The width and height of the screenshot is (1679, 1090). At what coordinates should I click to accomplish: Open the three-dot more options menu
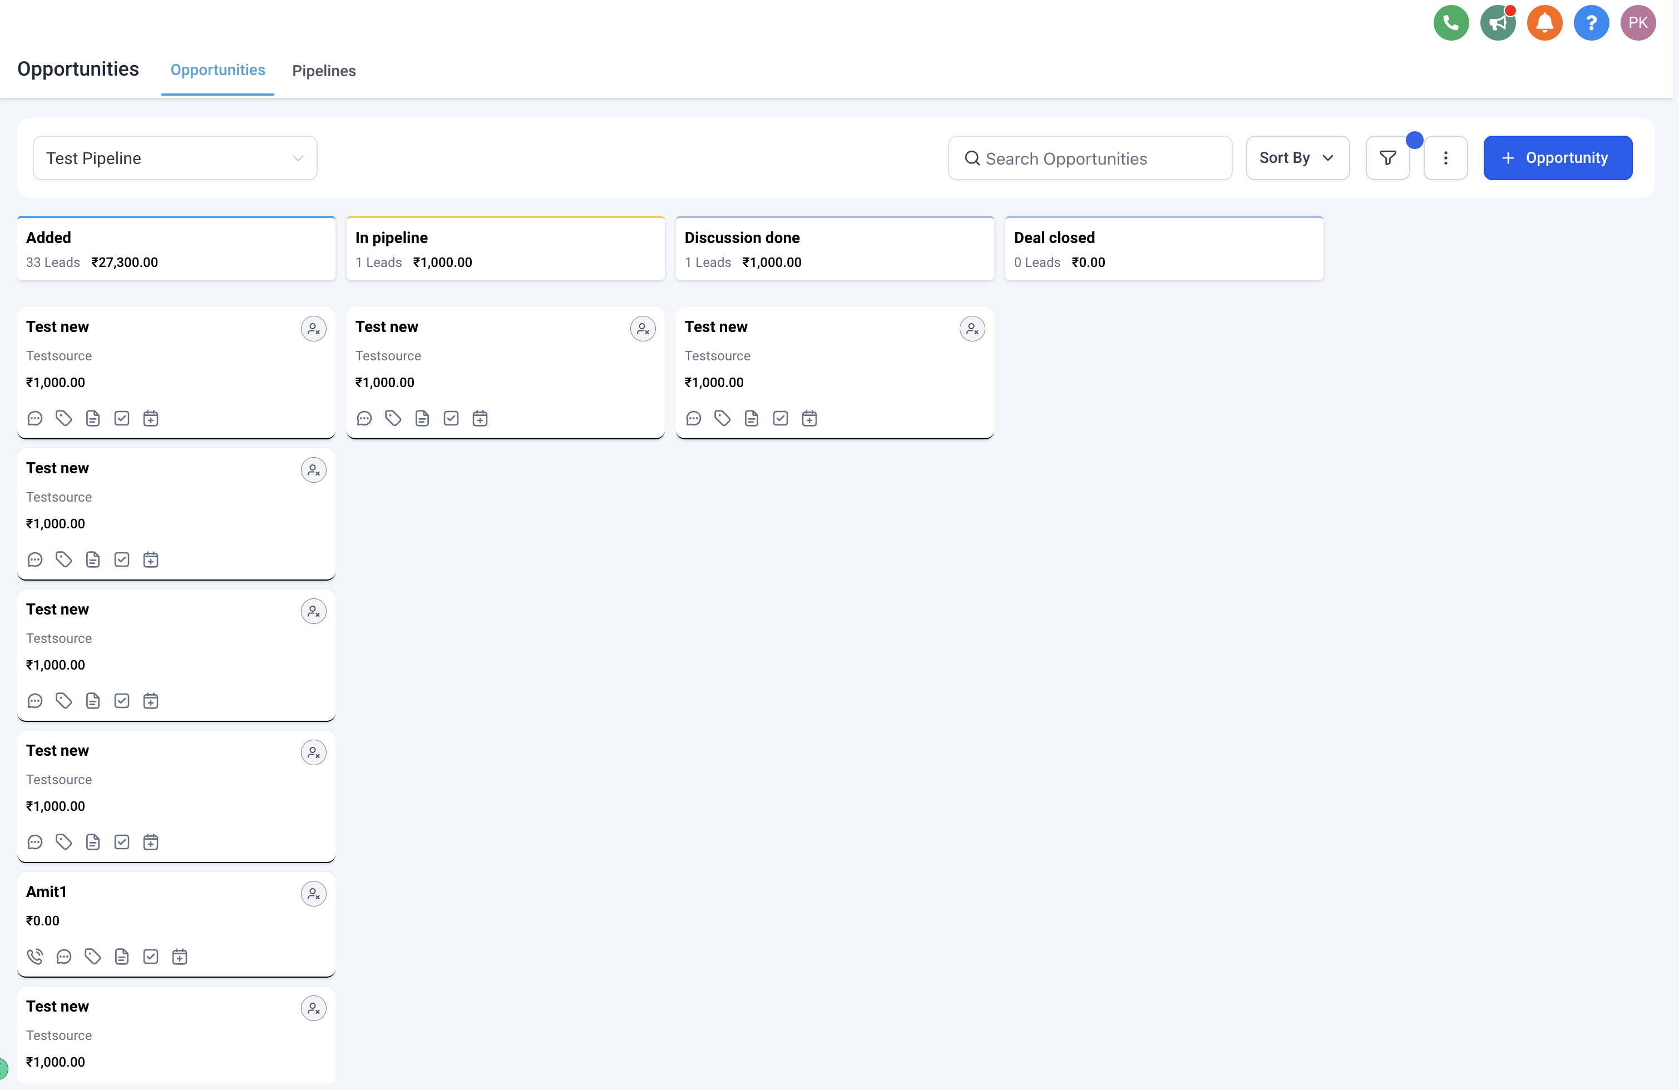(1445, 158)
